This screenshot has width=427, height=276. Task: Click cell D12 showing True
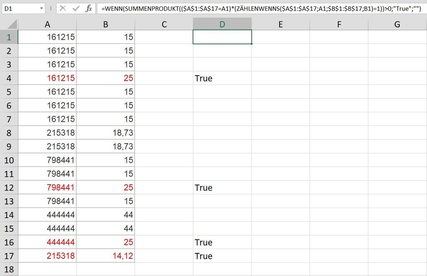[x=222, y=188]
